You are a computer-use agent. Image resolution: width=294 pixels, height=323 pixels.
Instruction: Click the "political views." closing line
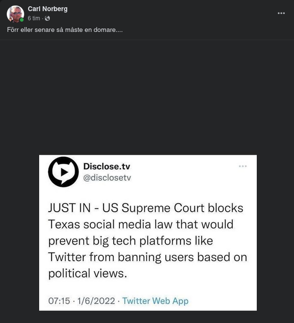88,273
